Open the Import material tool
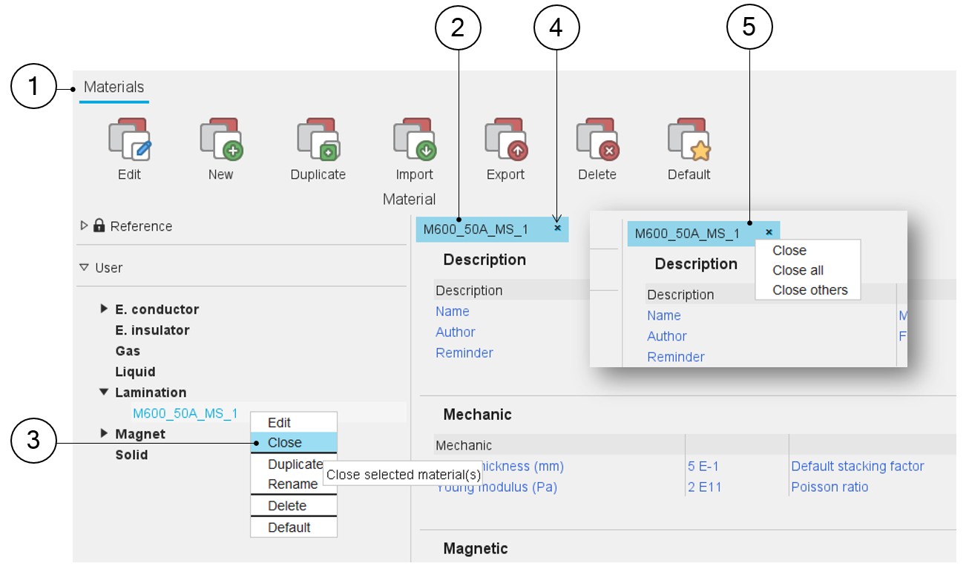This screenshot has width=969, height=569. [414, 140]
